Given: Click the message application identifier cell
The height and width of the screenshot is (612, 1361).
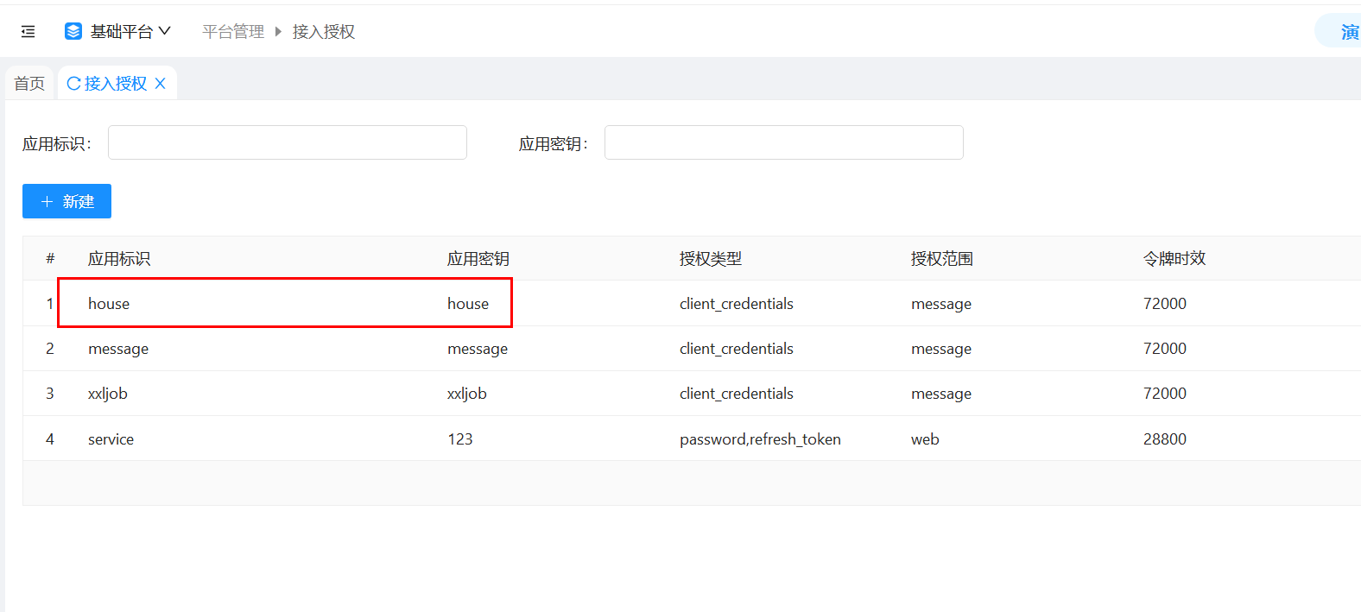Looking at the screenshot, I should 118,349.
